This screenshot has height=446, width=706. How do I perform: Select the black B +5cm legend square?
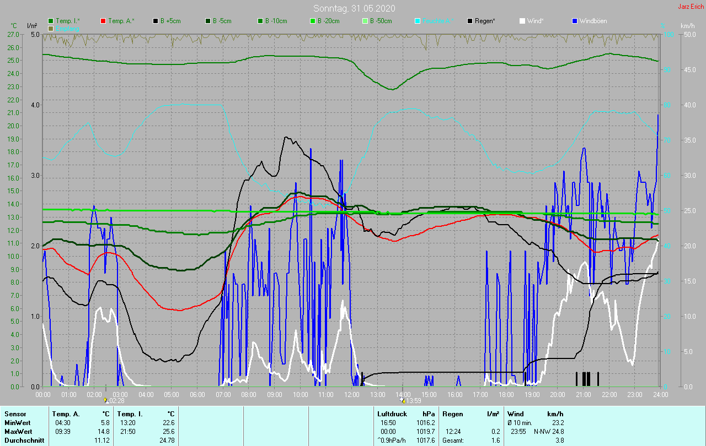coord(156,21)
